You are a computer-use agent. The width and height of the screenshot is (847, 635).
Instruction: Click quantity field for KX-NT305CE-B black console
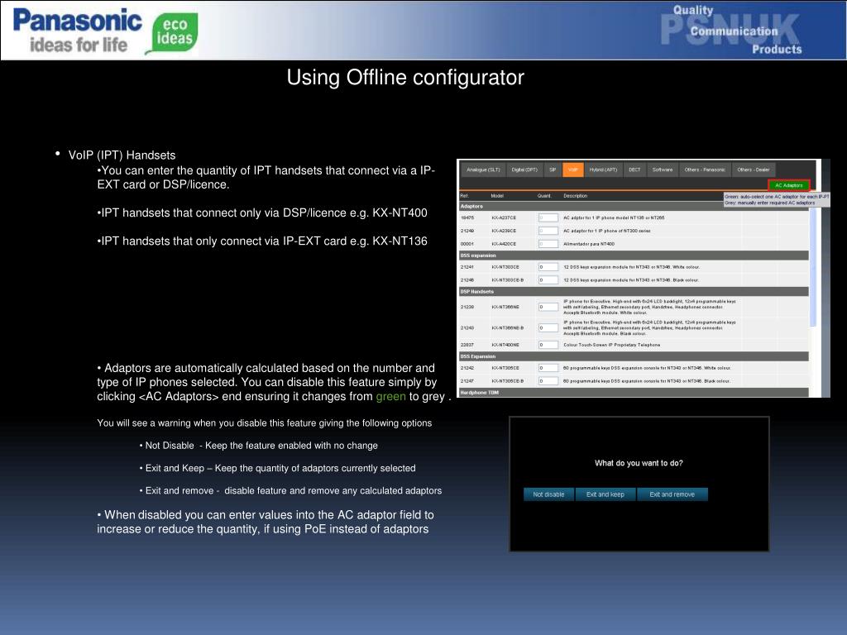click(x=548, y=380)
